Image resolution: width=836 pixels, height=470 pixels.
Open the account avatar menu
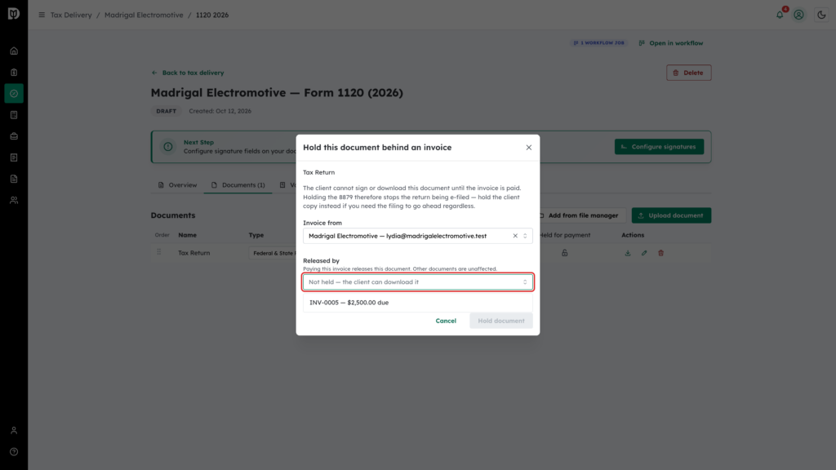[x=798, y=15]
